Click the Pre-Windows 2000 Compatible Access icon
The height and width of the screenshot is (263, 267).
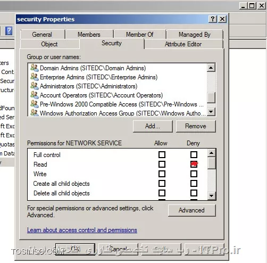point(35,104)
